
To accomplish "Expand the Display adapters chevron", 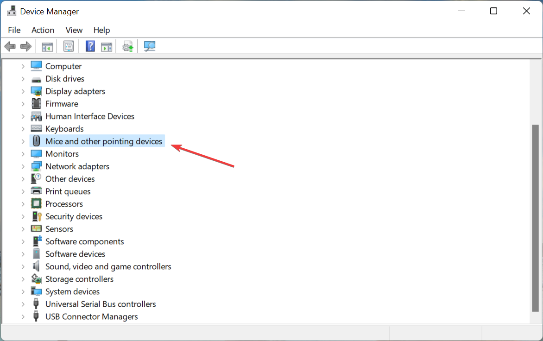I will point(23,91).
